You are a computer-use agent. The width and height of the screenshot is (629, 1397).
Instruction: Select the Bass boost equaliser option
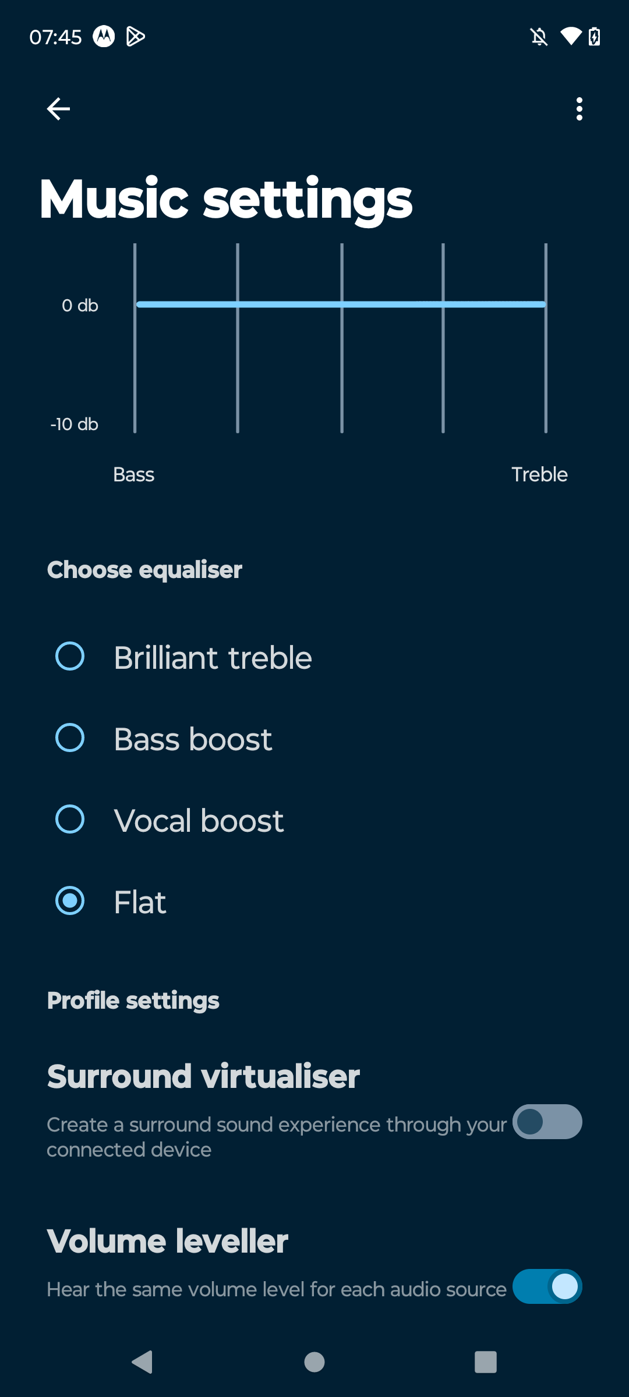pyautogui.click(x=314, y=738)
